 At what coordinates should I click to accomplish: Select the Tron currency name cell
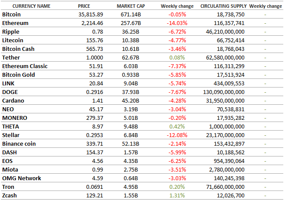pyautogui.click(x=8, y=187)
